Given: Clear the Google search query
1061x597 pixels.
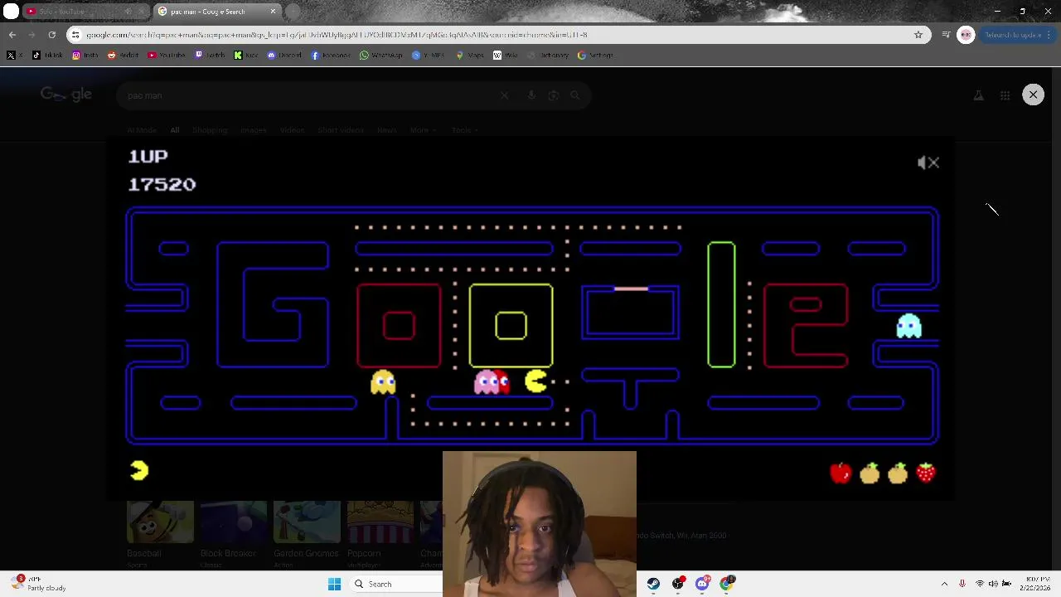Looking at the screenshot, I should (504, 95).
